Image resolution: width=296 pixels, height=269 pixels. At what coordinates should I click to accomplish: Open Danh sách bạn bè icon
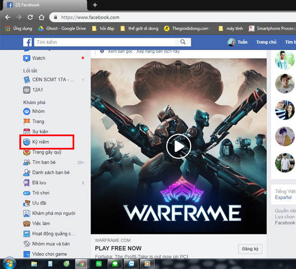pos(26,173)
